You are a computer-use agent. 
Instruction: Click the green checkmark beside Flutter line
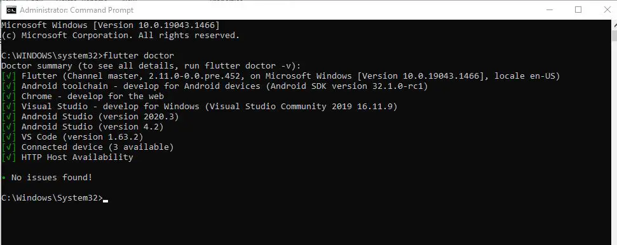9,76
